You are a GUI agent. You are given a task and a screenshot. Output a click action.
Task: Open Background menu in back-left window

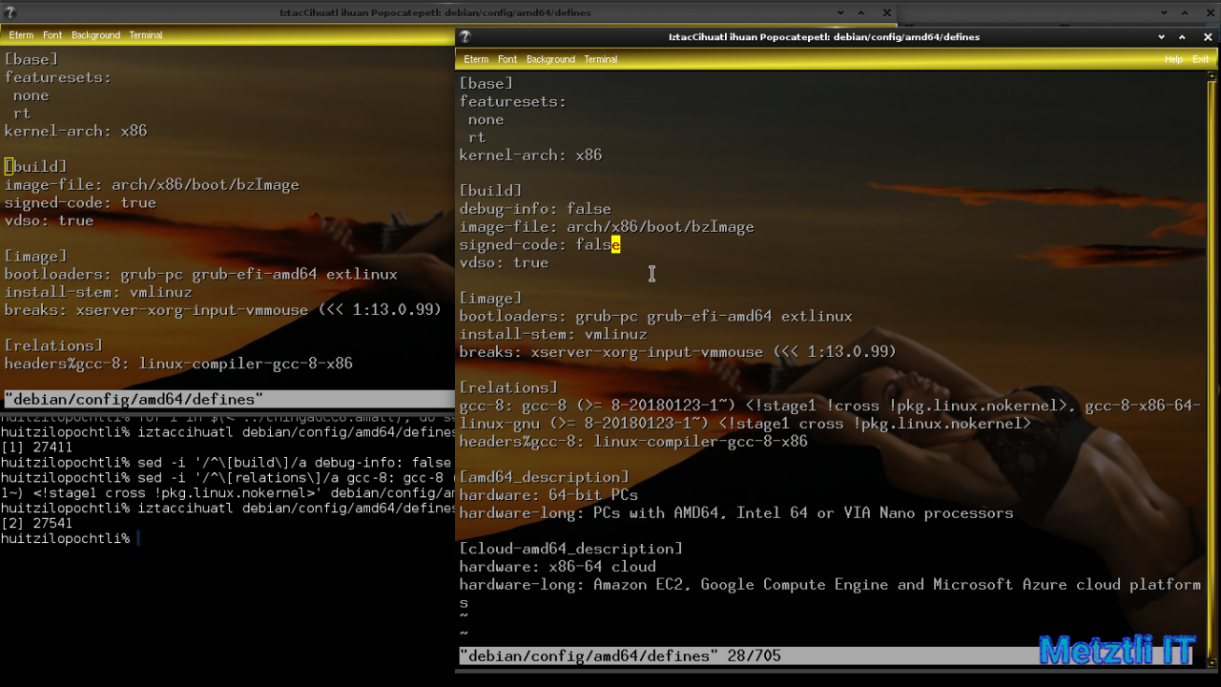pyautogui.click(x=95, y=35)
